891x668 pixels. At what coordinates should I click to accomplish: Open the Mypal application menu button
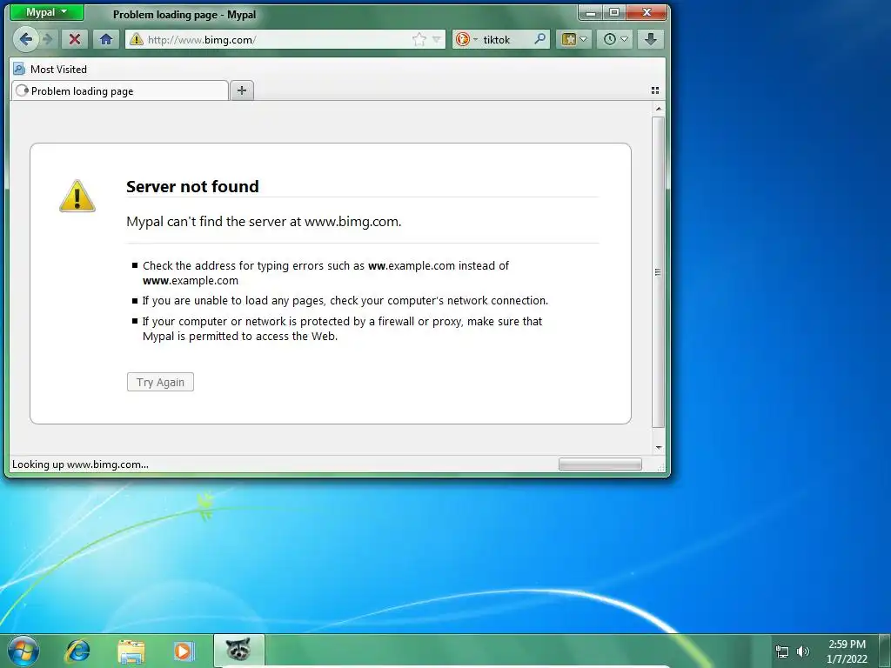(x=47, y=12)
